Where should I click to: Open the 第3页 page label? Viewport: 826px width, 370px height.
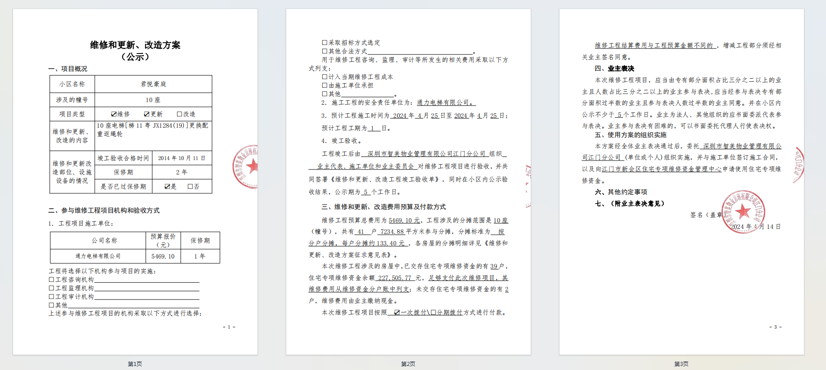click(681, 364)
